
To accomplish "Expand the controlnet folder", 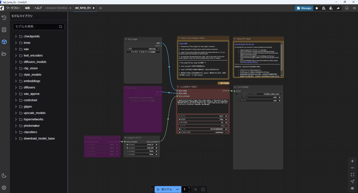I will (16, 100).
